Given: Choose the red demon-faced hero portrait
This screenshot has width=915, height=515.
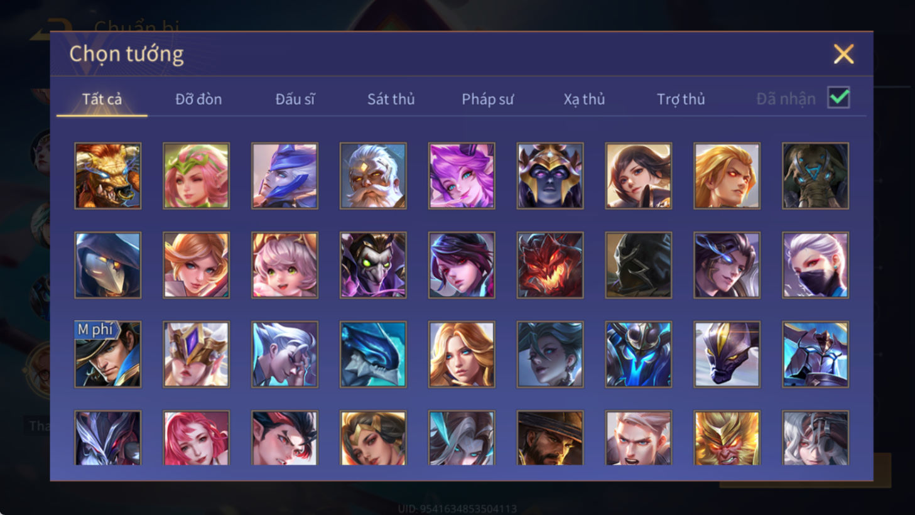Looking at the screenshot, I should tap(550, 265).
